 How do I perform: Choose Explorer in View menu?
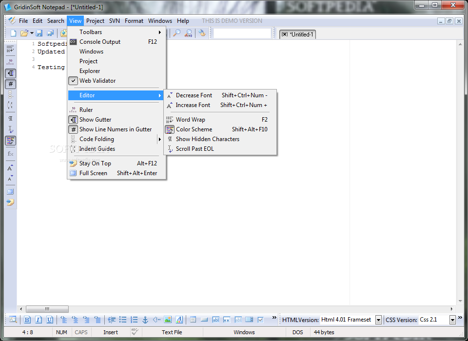117,71
